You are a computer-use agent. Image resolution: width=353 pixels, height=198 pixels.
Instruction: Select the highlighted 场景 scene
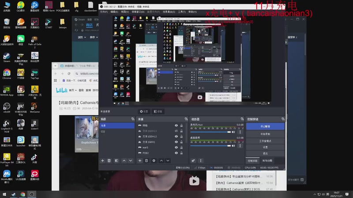(117, 125)
